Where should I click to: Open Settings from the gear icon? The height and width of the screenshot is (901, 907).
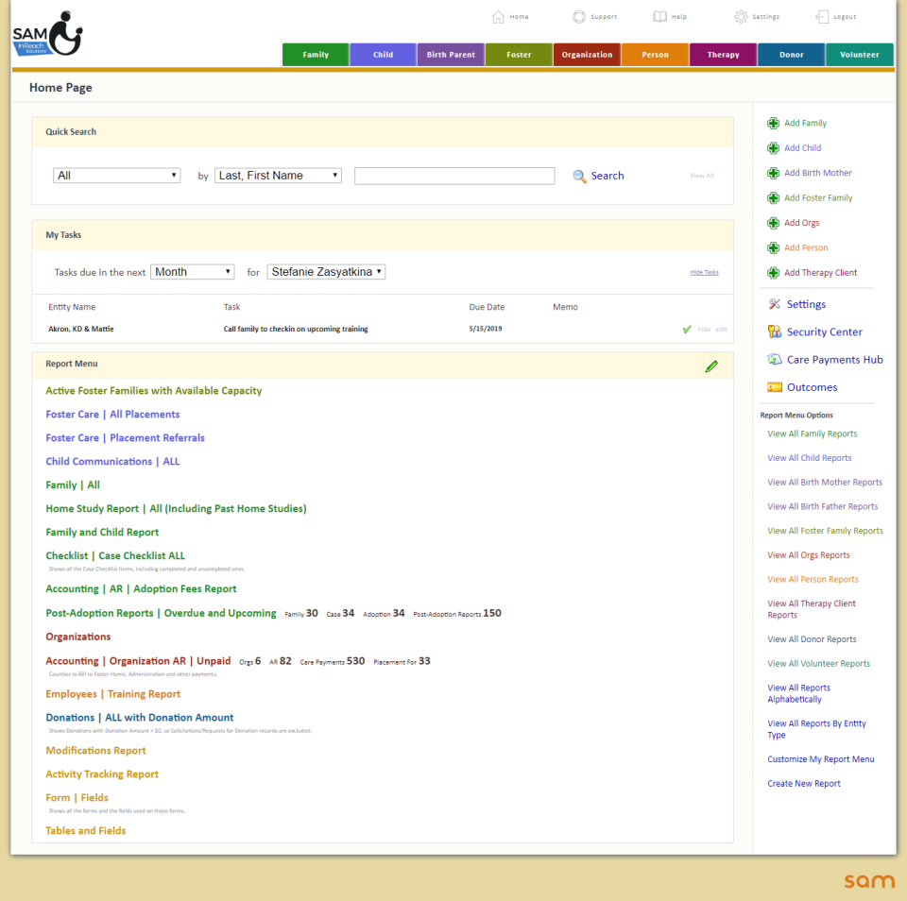(x=740, y=16)
